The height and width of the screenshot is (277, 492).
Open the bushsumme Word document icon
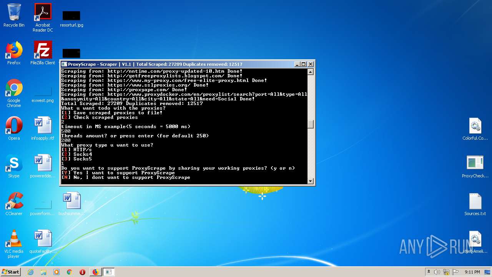pos(71,204)
